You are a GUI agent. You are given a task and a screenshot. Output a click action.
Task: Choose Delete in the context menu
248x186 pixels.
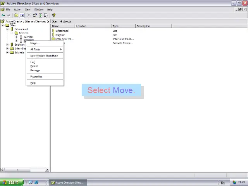coord(45,66)
